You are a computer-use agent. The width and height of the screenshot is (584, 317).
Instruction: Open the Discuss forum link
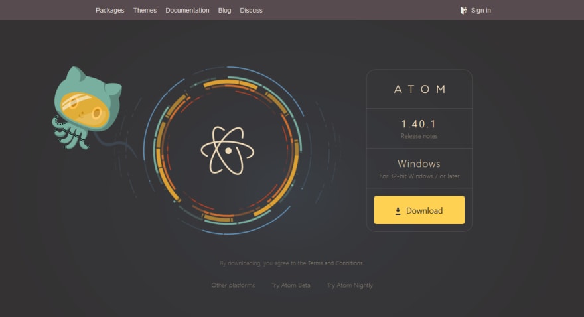[251, 11]
